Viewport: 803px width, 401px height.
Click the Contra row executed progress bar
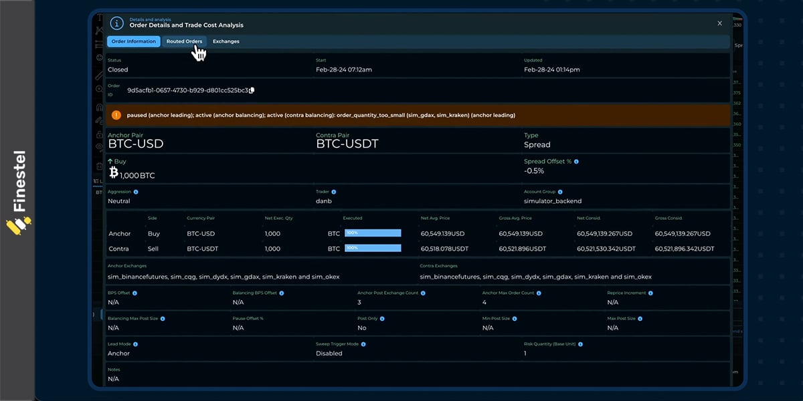click(373, 248)
